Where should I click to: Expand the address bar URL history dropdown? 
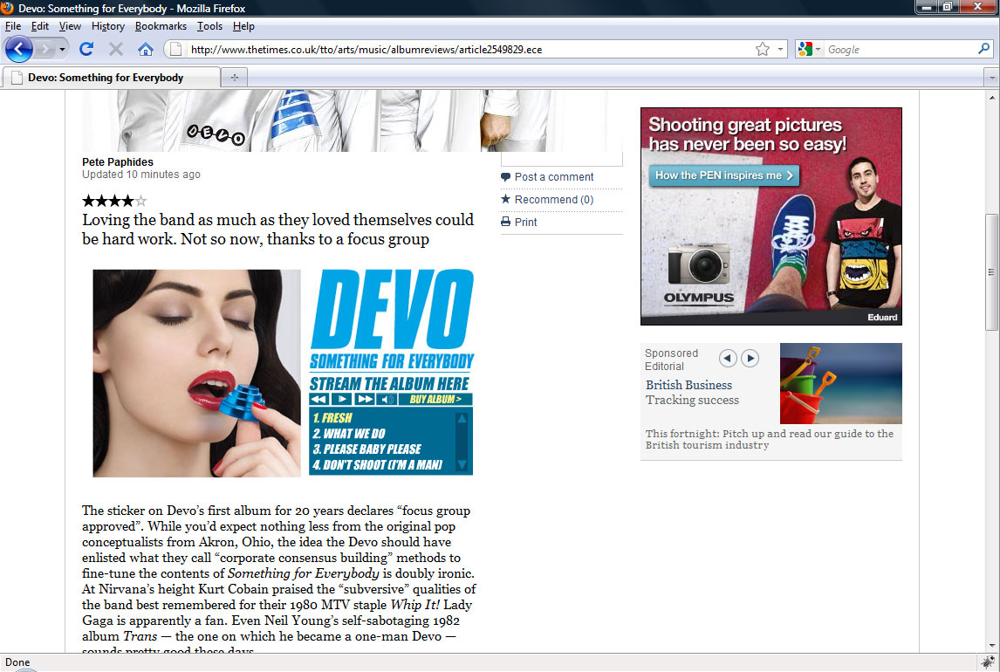[x=780, y=49]
